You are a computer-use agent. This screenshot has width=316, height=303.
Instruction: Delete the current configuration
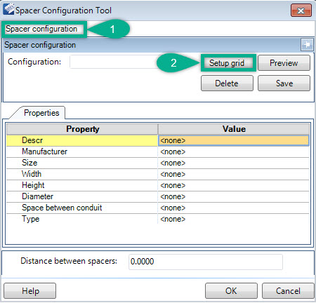point(227,83)
